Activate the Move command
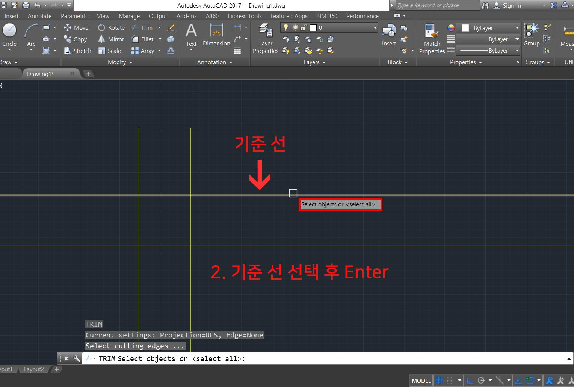The image size is (574, 387). click(76, 27)
